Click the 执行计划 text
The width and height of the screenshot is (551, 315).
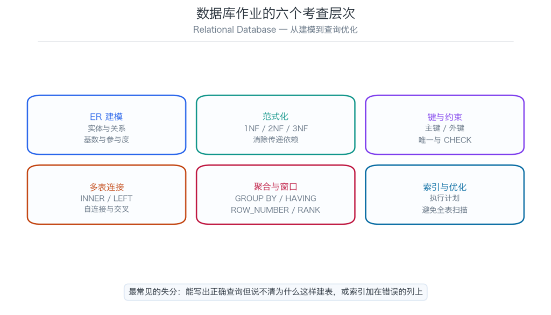[x=444, y=198]
